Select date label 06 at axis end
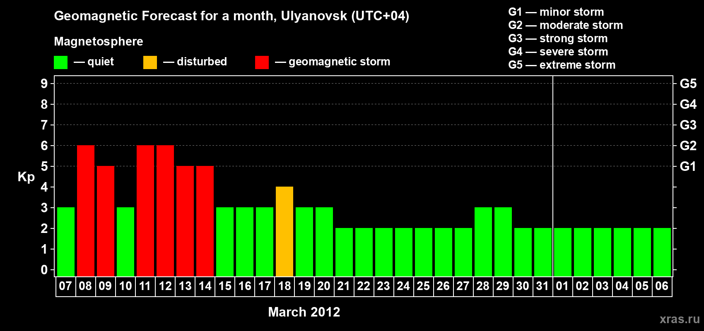Image resolution: width=704 pixels, height=331 pixels. [x=662, y=286]
